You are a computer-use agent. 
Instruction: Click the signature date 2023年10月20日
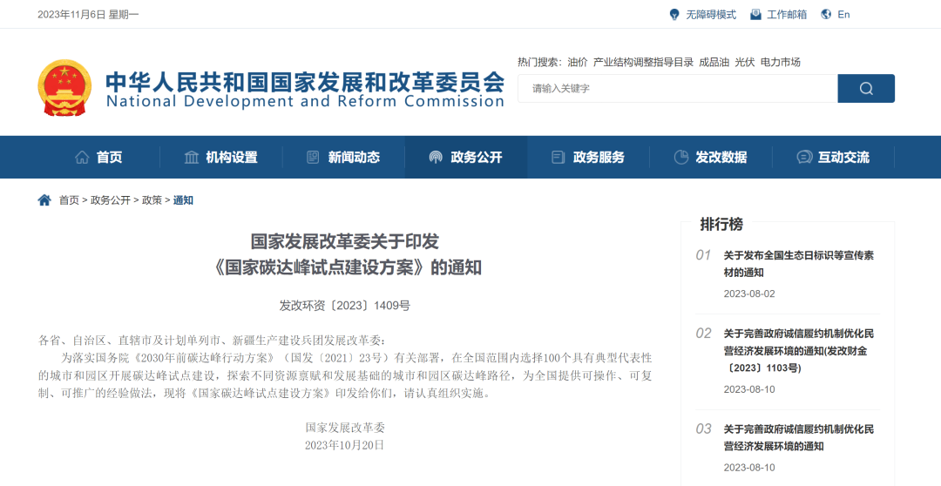click(x=344, y=445)
